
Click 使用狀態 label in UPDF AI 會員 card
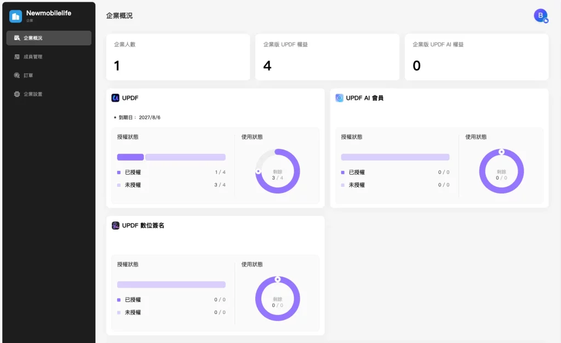click(476, 136)
